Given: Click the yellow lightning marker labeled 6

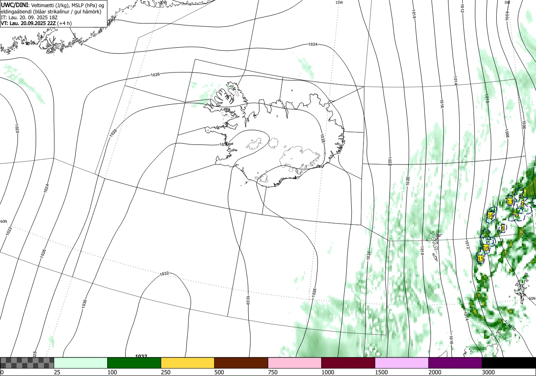Looking at the screenshot, I should click(503, 228).
